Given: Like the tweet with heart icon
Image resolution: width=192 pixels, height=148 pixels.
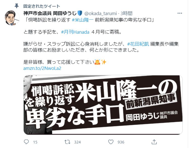Looking at the screenshot, I should 111,142.
